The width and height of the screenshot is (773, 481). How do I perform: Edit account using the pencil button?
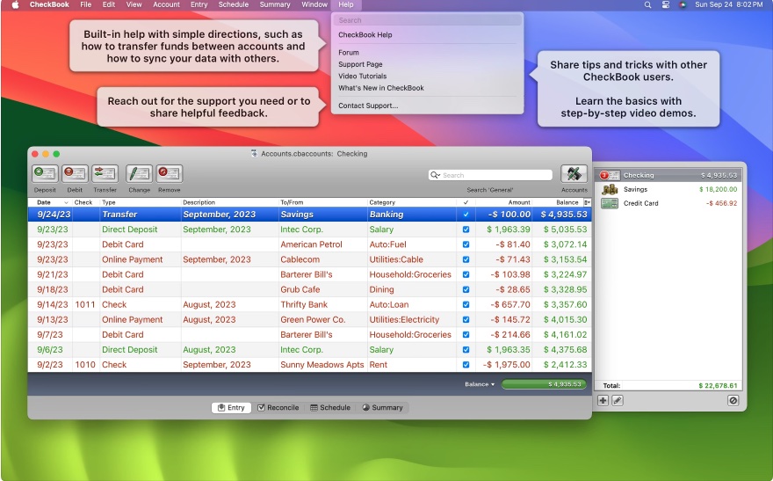(618, 401)
